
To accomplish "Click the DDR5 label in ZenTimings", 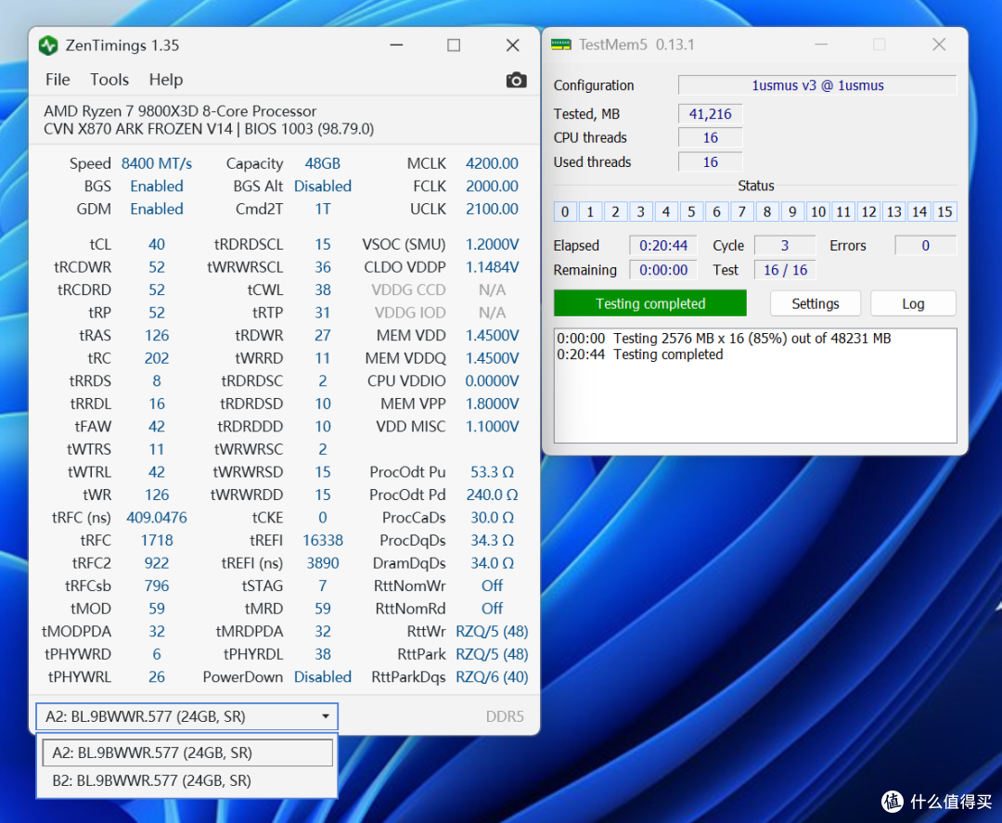I will [505, 716].
